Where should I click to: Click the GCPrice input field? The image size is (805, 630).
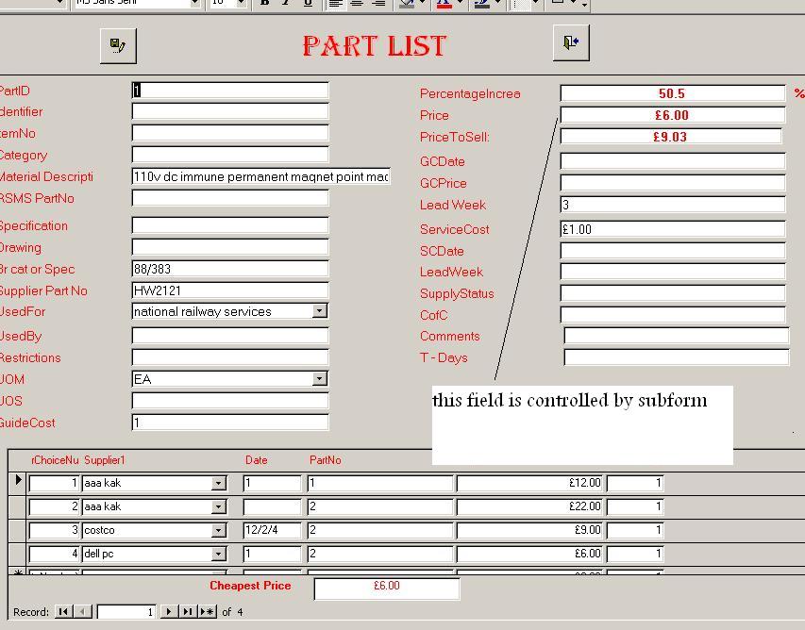coord(673,183)
